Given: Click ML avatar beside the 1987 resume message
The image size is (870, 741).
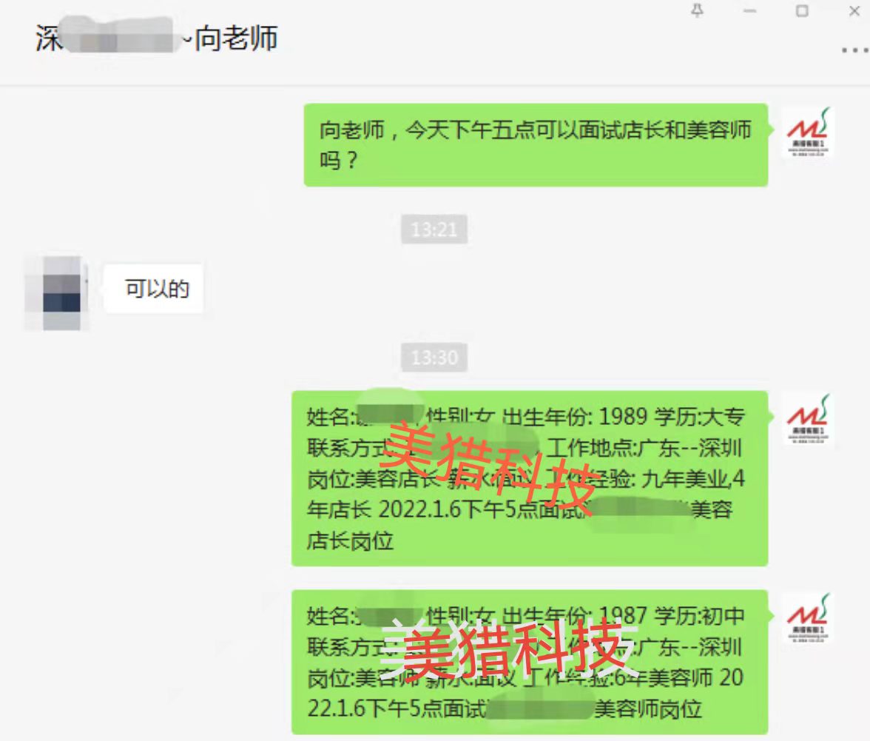Looking at the screenshot, I should 808,618.
